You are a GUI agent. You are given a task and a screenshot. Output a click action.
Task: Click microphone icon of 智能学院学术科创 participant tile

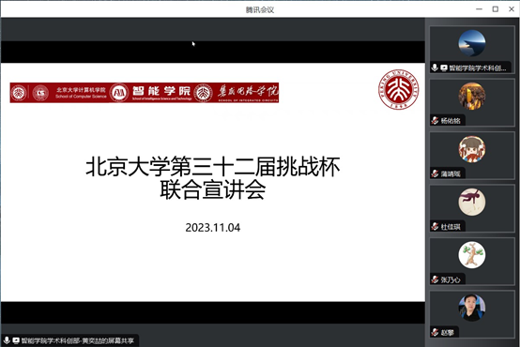click(x=435, y=68)
